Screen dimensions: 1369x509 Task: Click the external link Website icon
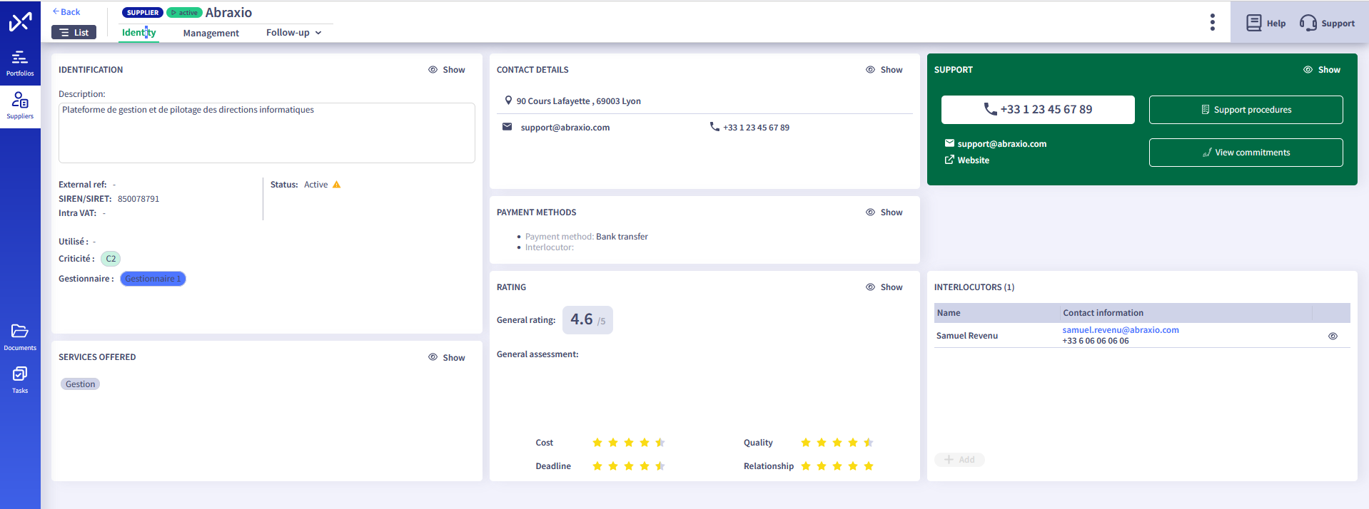pyautogui.click(x=949, y=160)
